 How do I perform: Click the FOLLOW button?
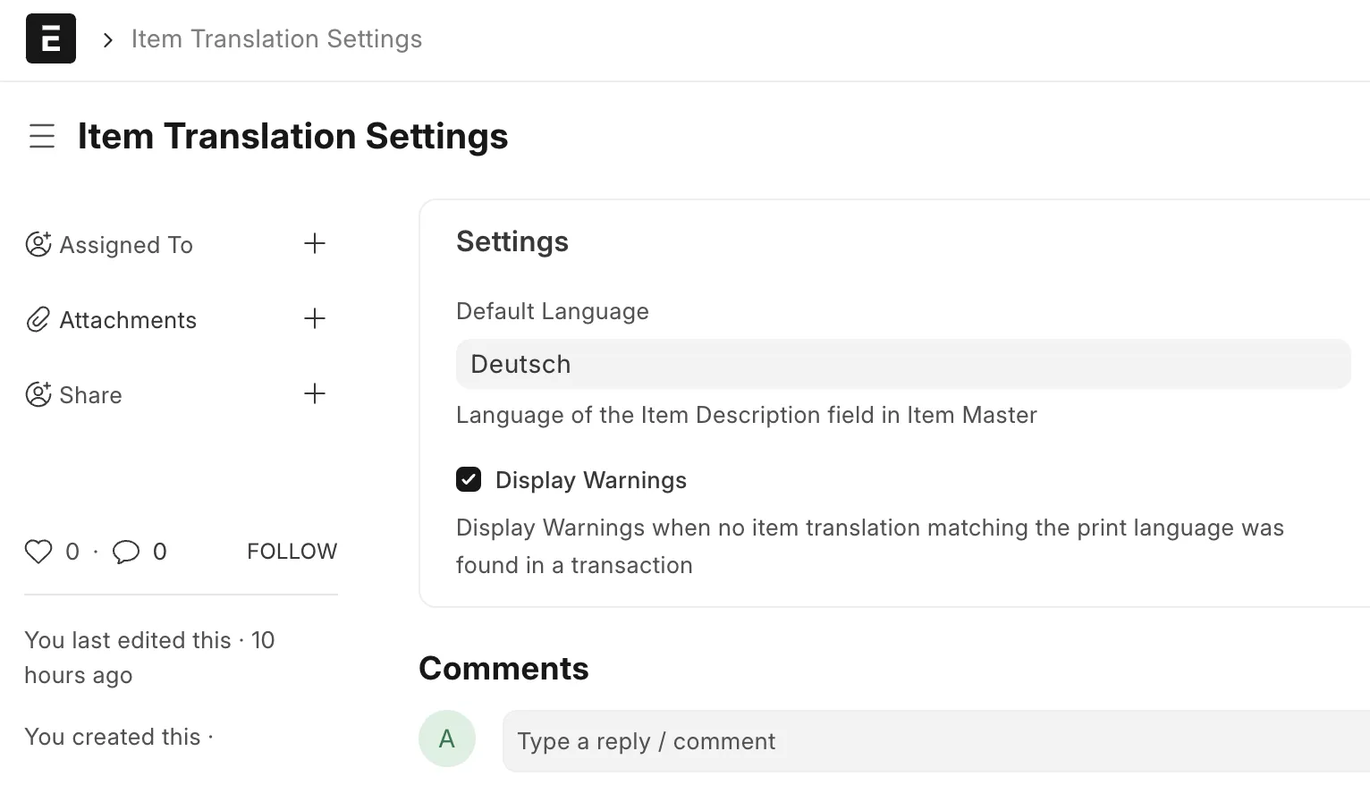pos(292,552)
